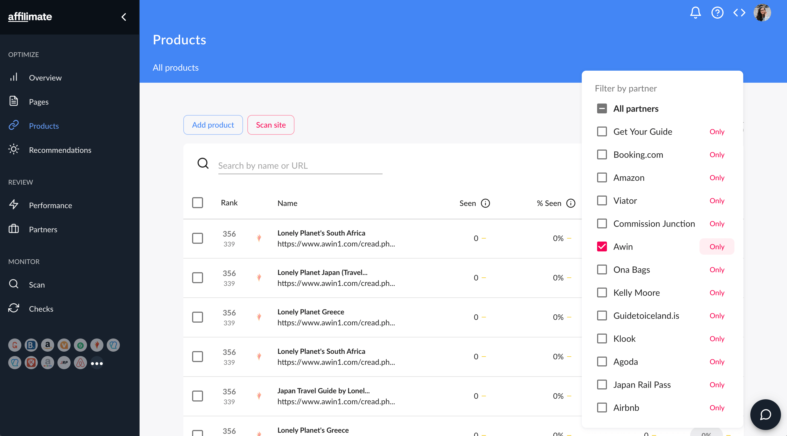Go to Overview in the sidebar
This screenshot has width=787, height=436.
click(x=45, y=78)
